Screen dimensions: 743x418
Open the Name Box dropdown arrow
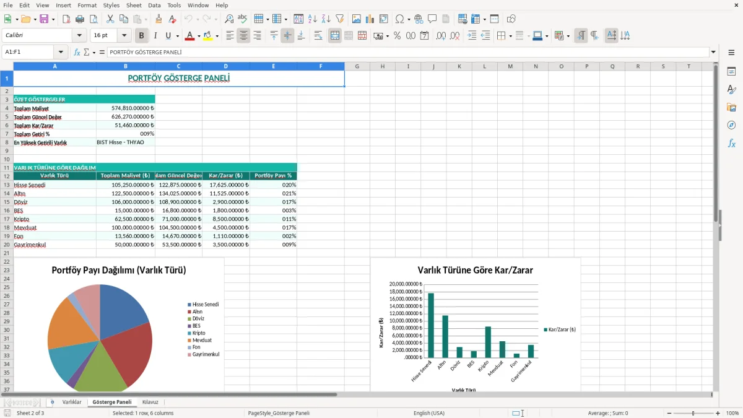[61, 52]
